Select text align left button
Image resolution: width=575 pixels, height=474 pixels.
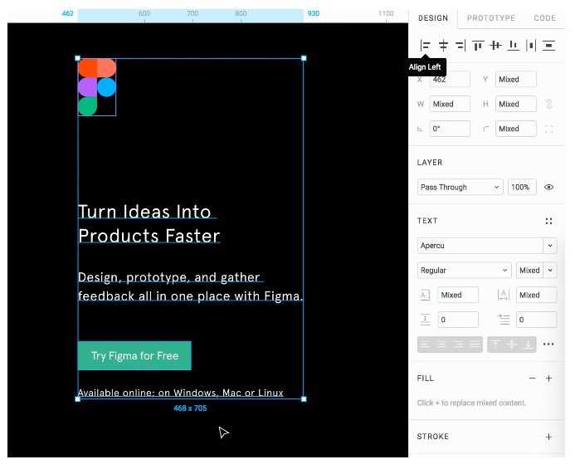[425, 345]
